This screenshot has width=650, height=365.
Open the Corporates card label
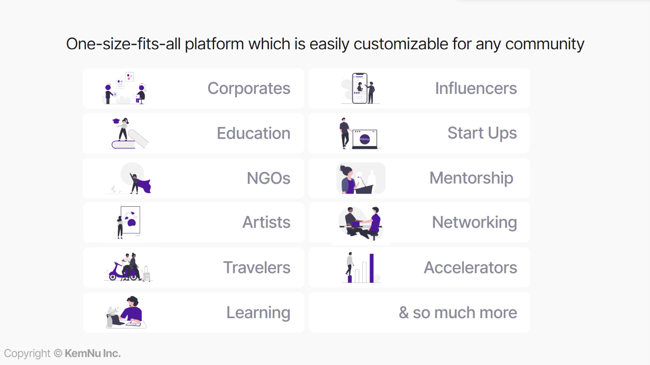[249, 88]
